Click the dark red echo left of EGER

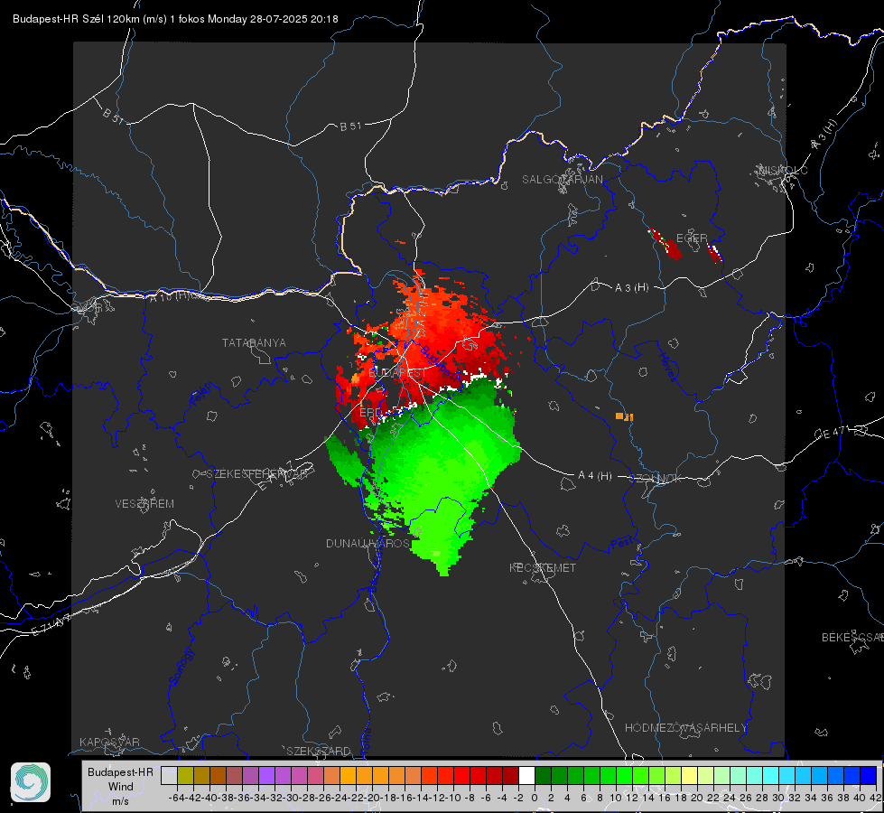tap(665, 244)
